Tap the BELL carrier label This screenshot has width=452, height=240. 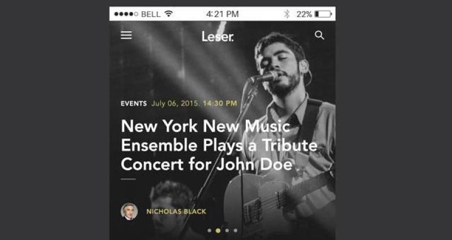coord(151,14)
